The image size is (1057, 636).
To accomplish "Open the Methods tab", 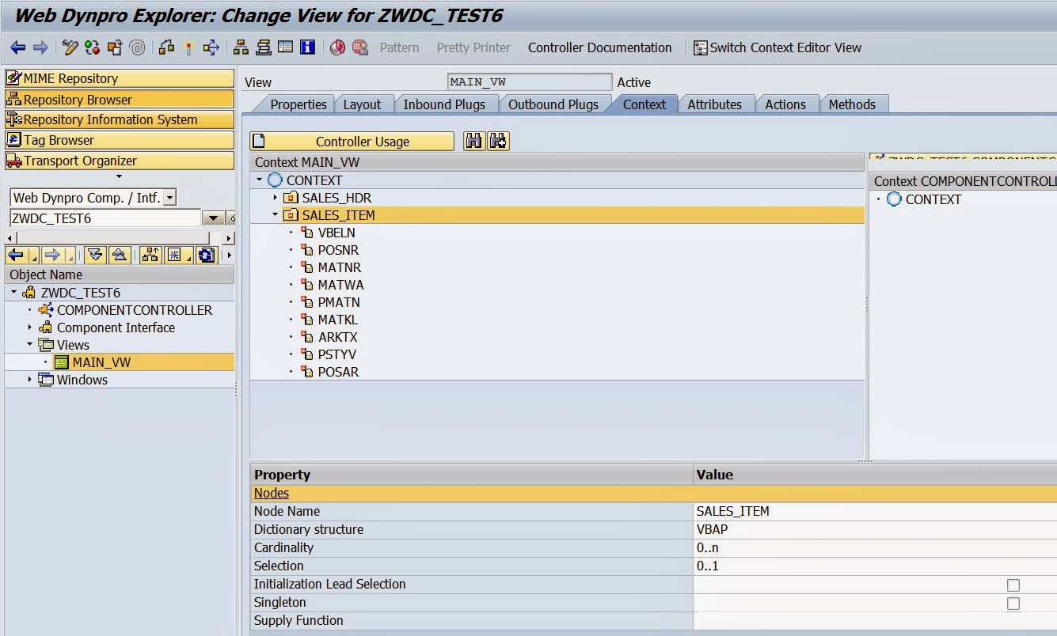I will coord(851,104).
